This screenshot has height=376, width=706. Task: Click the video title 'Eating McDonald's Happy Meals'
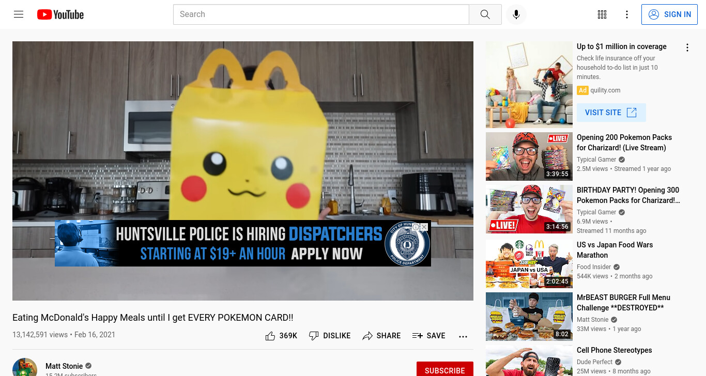click(153, 318)
